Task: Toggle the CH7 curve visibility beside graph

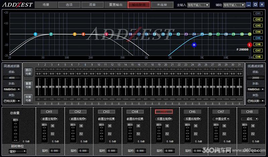Action: pyautogui.click(x=258, y=50)
